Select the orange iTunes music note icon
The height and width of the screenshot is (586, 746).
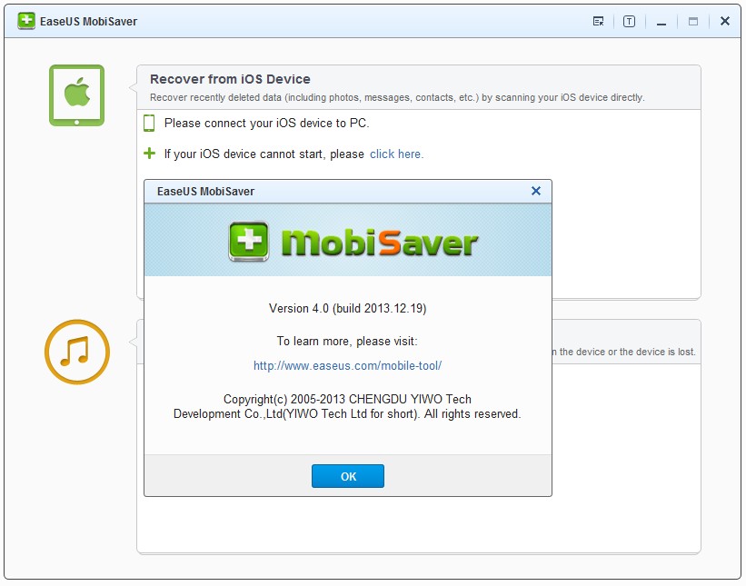(x=77, y=352)
